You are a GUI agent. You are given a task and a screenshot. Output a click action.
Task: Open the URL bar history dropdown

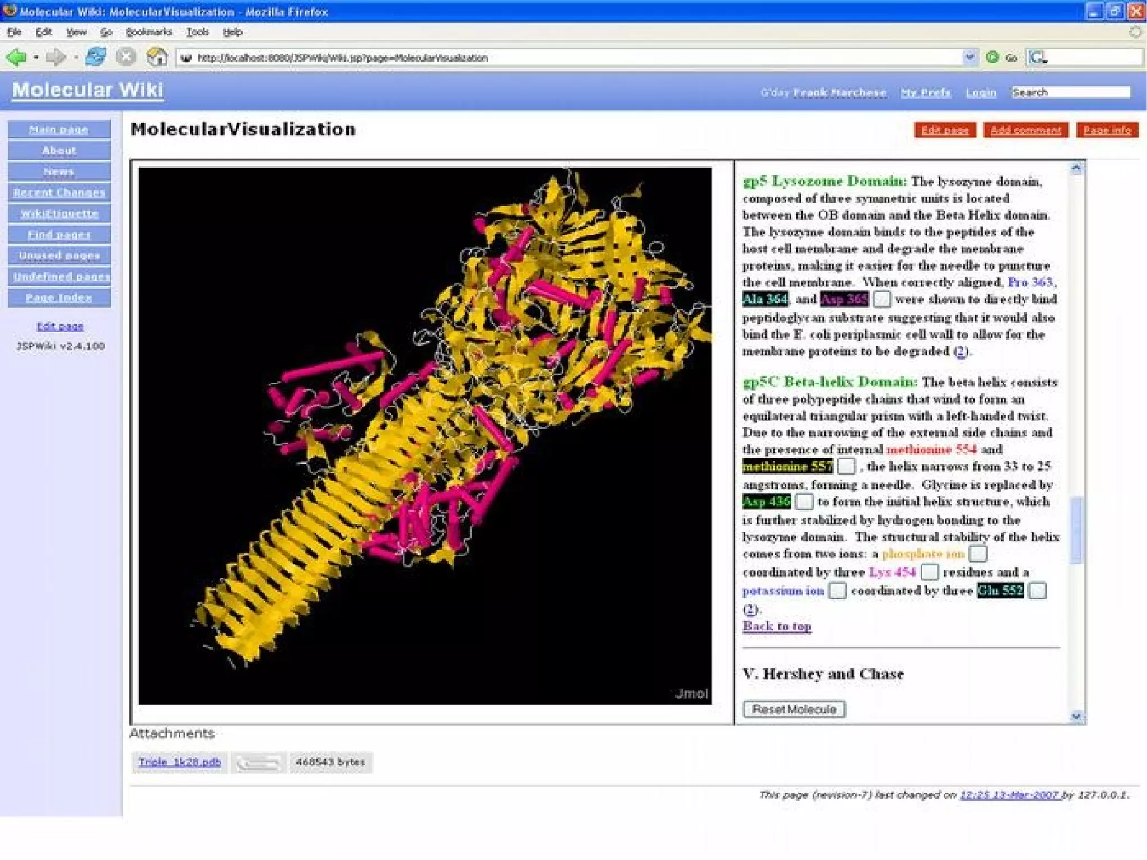[x=969, y=57]
